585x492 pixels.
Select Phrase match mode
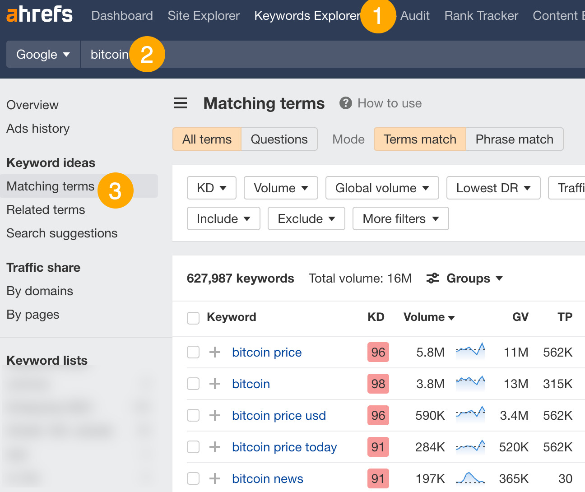[514, 139]
